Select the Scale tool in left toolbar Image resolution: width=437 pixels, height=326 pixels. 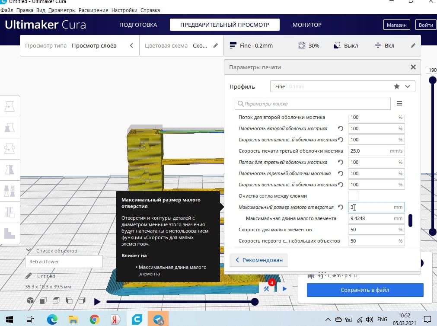[x=10, y=128]
